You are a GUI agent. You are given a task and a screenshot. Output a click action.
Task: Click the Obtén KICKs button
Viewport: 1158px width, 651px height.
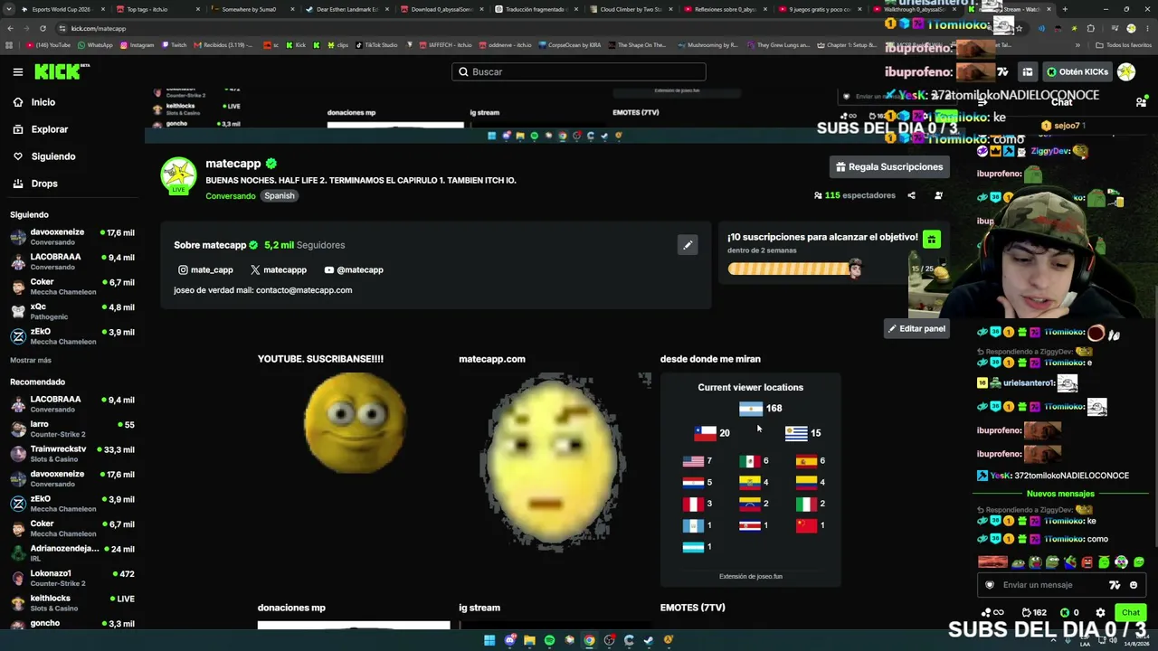pyautogui.click(x=1077, y=71)
